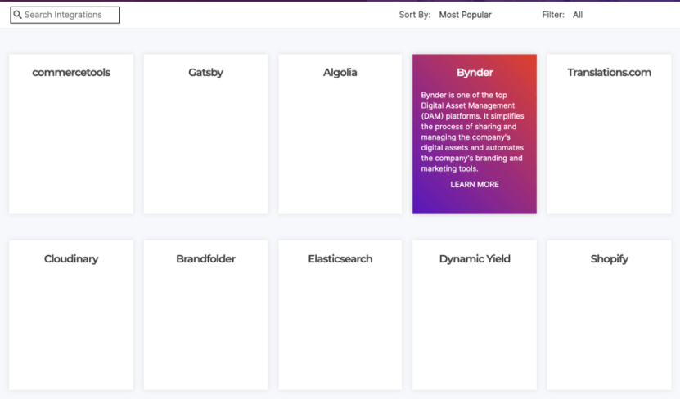
Task: Click the Bynder card title
Action: coord(475,72)
